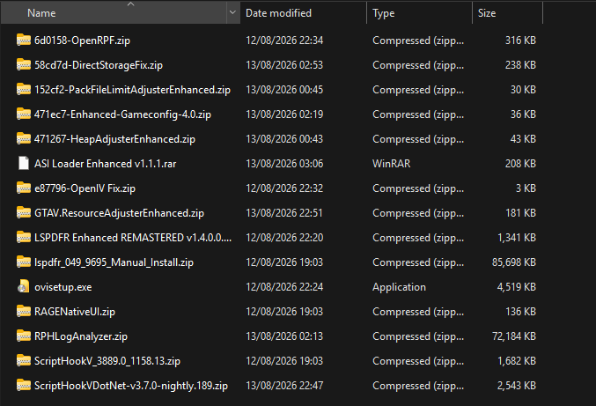This screenshot has height=406, width=596.
Task: Click date 13/08/2026 03:06
Action: tap(284, 164)
